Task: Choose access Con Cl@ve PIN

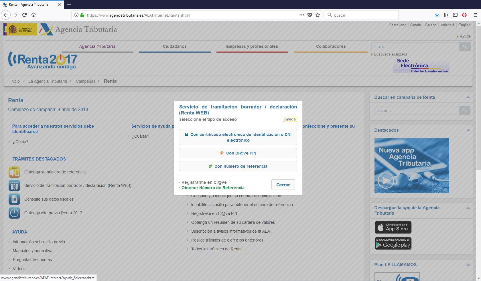Action: click(x=238, y=153)
